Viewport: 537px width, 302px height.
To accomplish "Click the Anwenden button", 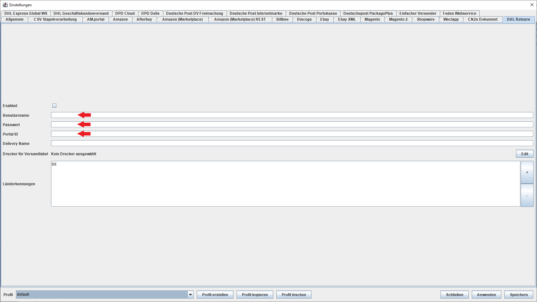I will [x=487, y=294].
